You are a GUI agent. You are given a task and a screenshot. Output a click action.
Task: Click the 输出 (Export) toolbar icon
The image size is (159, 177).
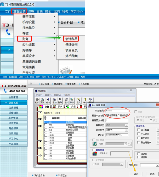(x=48, y=101)
